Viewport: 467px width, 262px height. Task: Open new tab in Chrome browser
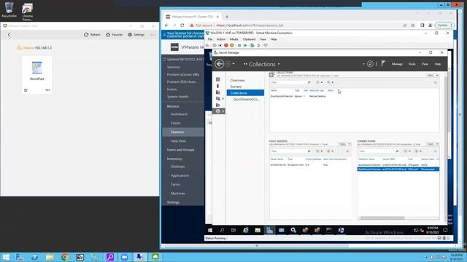[x=227, y=17]
